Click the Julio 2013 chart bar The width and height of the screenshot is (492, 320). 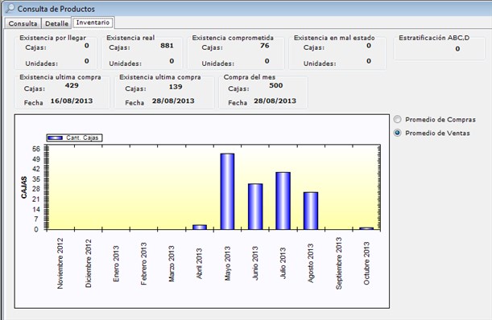[283, 201]
